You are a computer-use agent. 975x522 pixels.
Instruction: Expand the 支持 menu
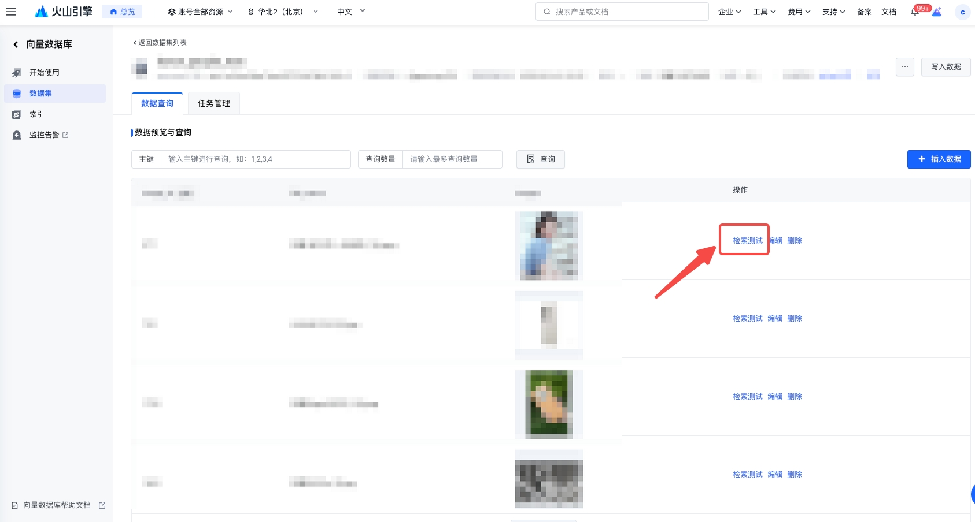pos(834,12)
